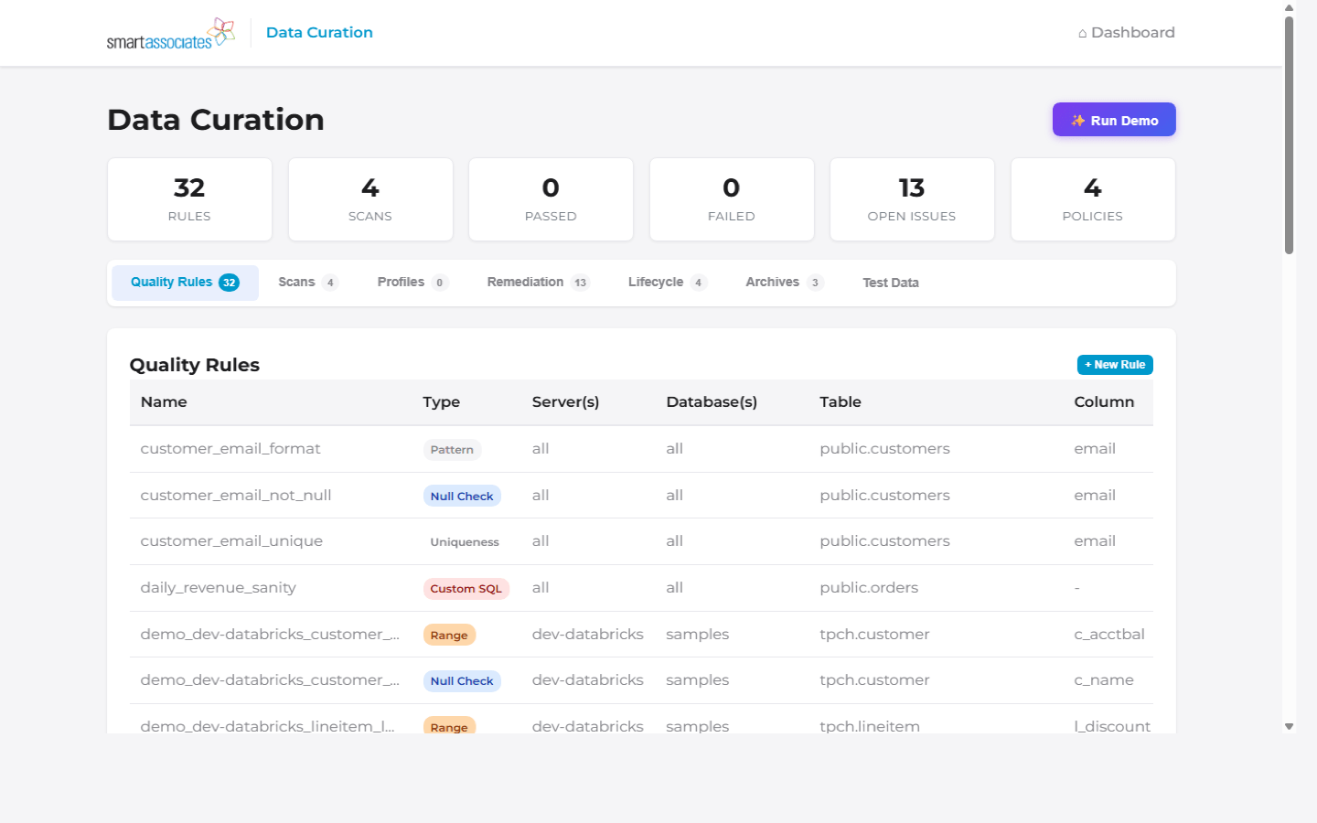Viewport: 1317px width, 823px height.
Task: Click the Run Demo button
Action: tap(1114, 119)
